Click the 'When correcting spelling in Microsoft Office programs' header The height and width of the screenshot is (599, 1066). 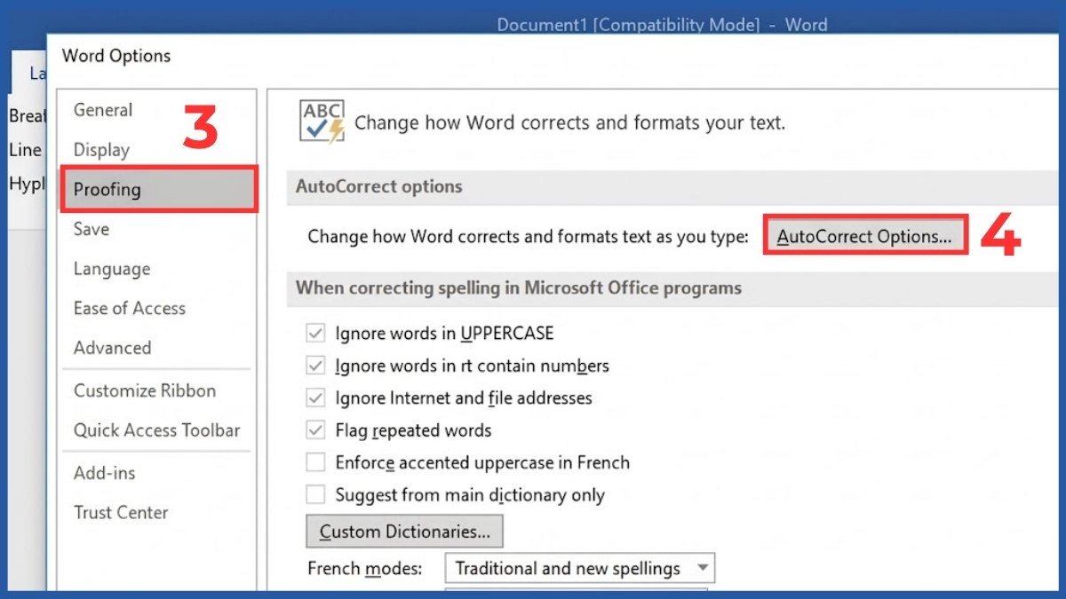519,288
